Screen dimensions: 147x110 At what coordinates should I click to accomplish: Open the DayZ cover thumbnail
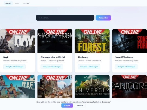point(17,41)
